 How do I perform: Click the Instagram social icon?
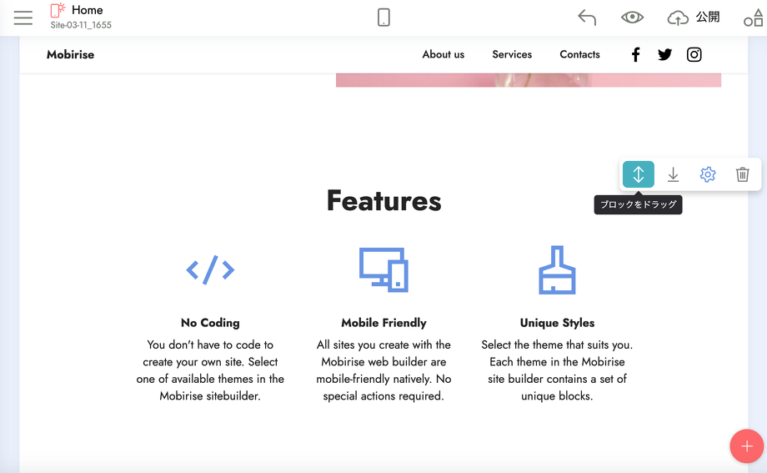[694, 54]
